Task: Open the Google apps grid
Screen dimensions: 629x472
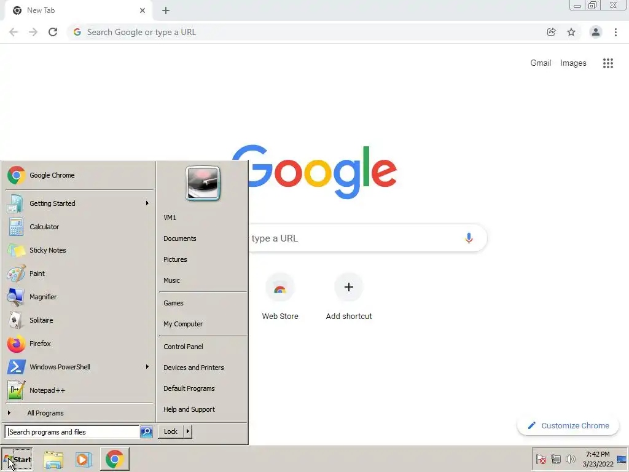Action: point(608,63)
